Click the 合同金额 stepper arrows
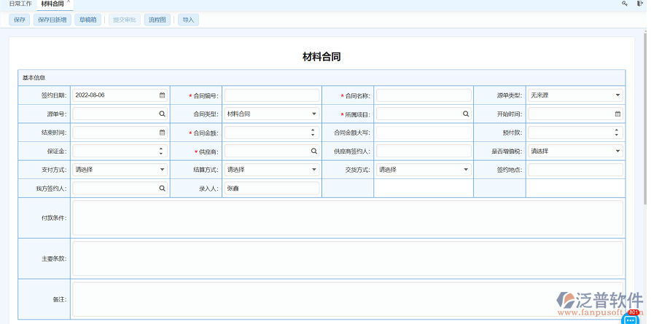Screen dimensions: 651x324 click(x=313, y=133)
